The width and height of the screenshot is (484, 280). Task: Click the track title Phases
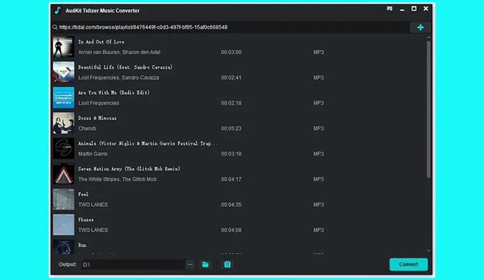point(86,220)
